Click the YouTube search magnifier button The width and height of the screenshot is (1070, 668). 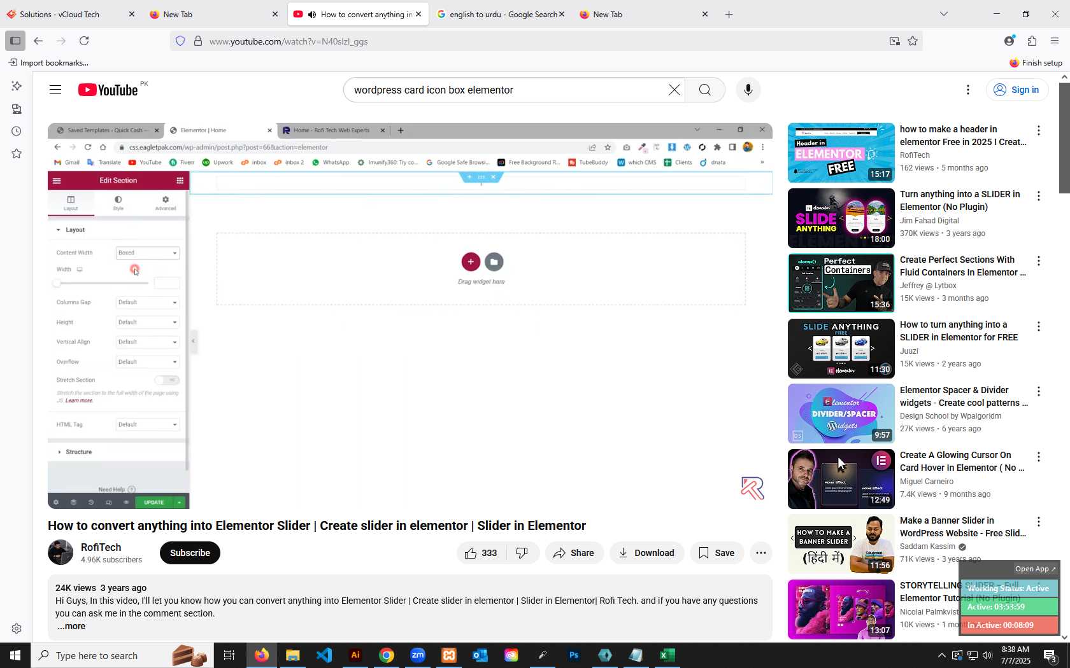(x=704, y=90)
